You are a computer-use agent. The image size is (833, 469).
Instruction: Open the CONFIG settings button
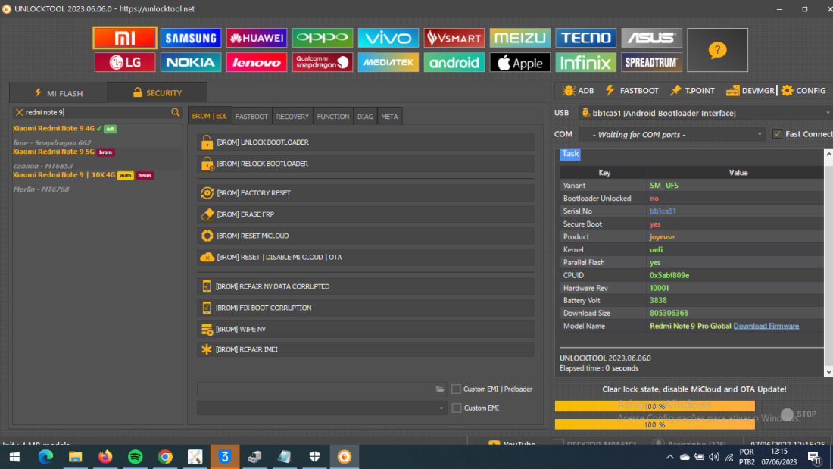(x=803, y=91)
